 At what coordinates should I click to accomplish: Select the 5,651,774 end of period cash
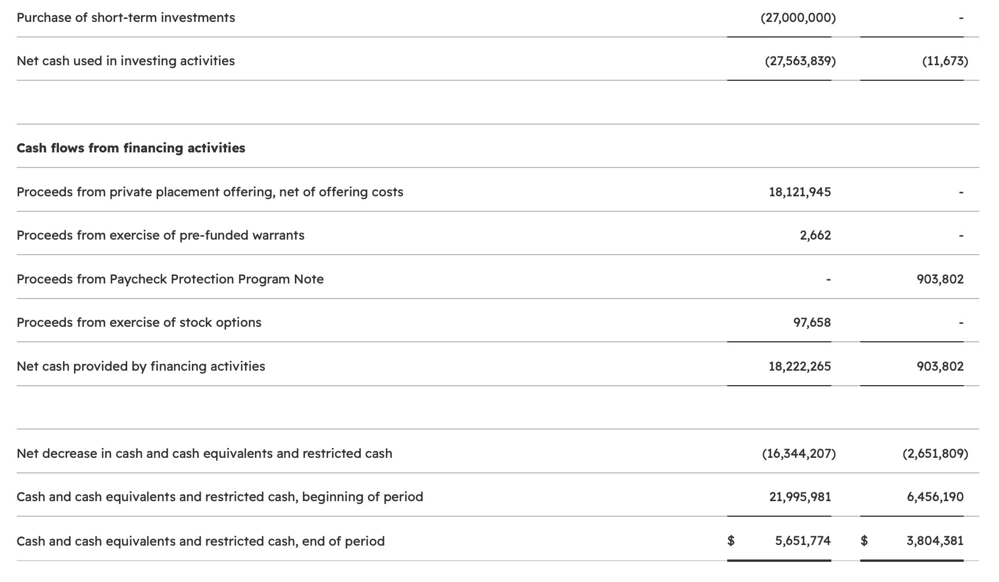802,541
